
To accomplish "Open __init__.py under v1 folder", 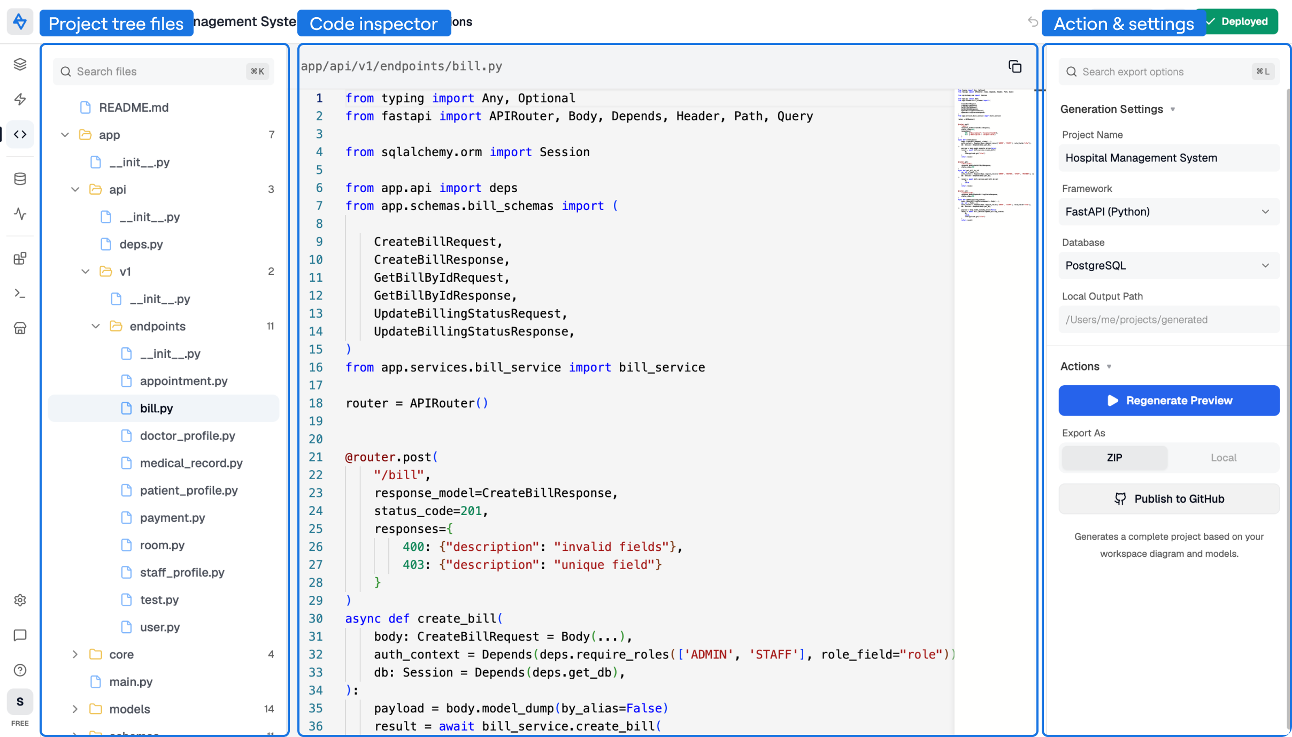I will pos(164,299).
